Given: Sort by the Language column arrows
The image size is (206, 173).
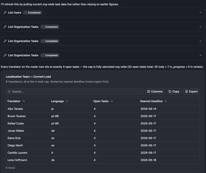Looking at the screenshot, I should [67, 101].
